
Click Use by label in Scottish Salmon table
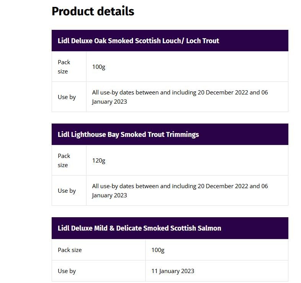[x=67, y=271]
